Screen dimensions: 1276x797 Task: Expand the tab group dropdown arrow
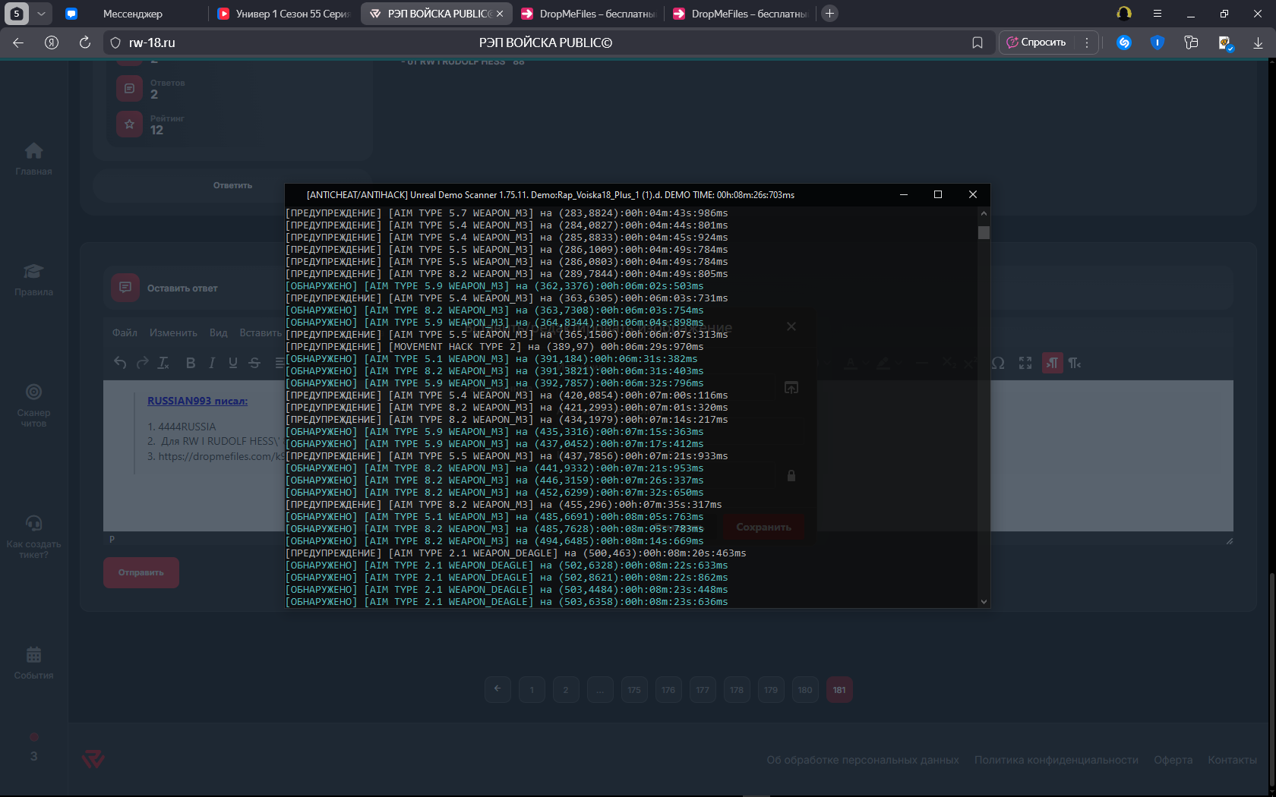41,14
